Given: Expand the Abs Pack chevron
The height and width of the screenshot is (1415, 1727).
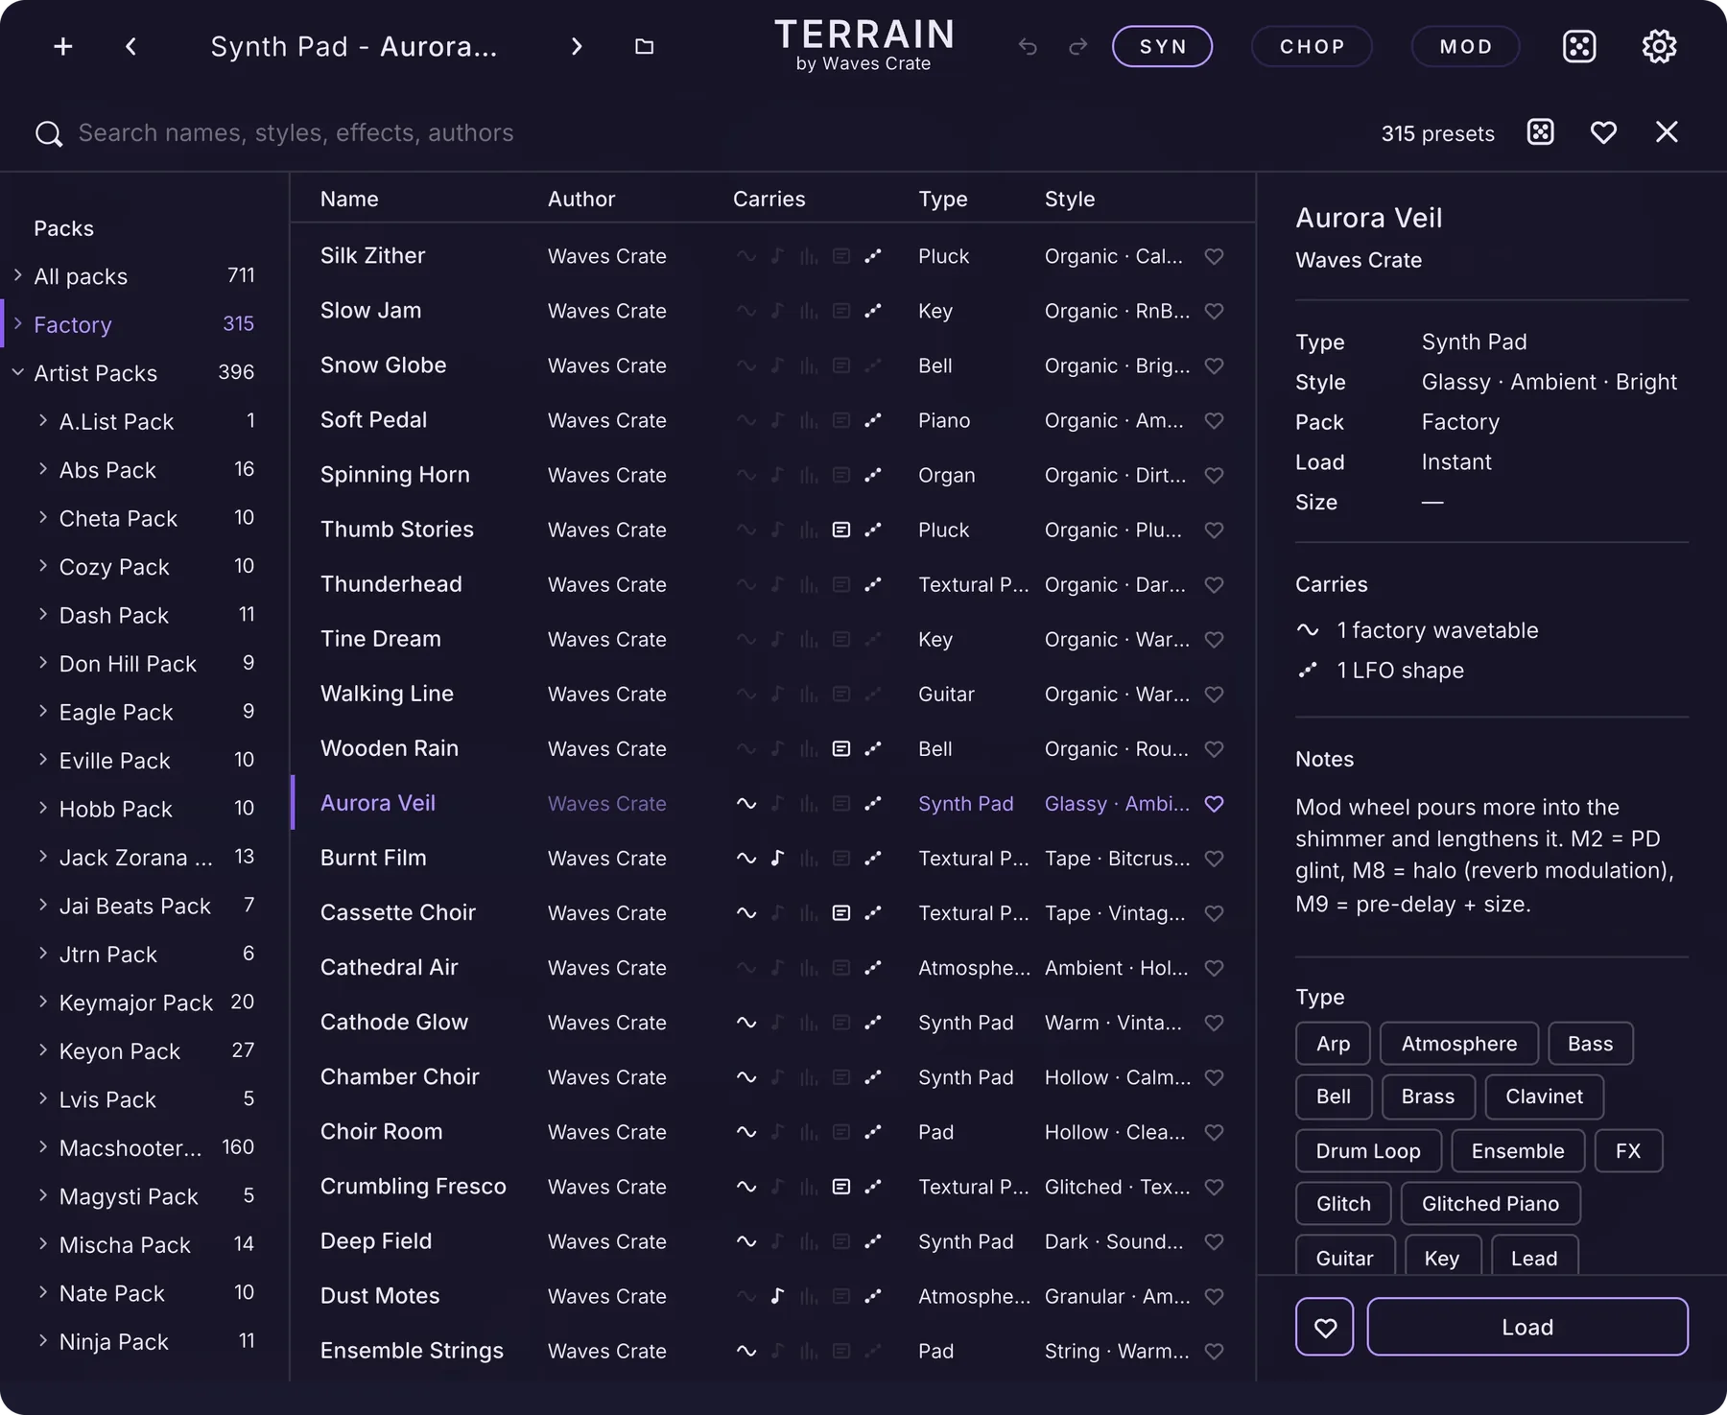Looking at the screenshot, I should pos(43,469).
